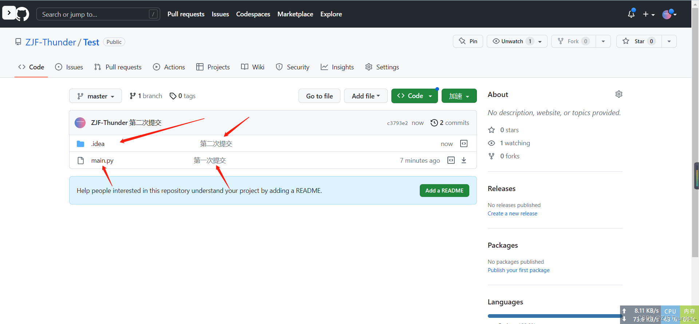
Task: Select the Code repository tab
Action: tap(31, 67)
